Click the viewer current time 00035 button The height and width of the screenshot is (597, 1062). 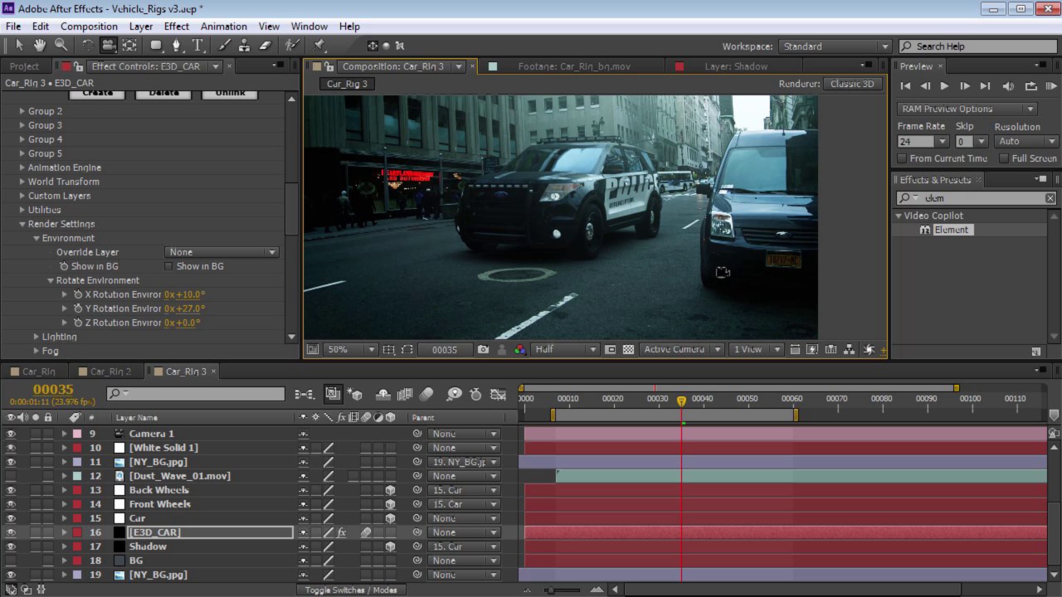point(444,350)
